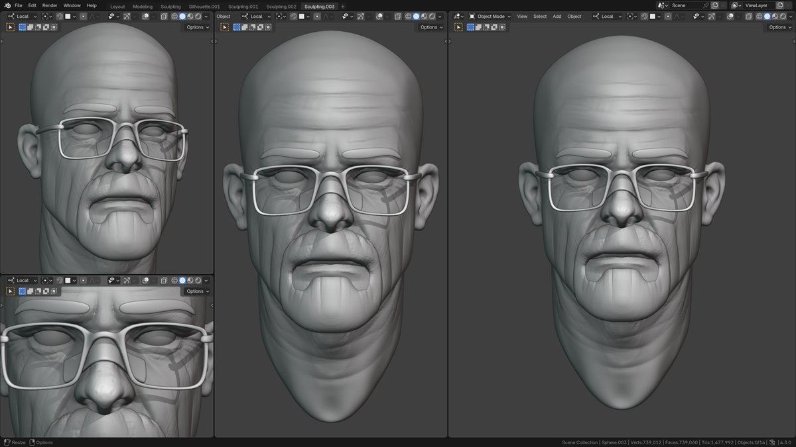
Task: Select box tool in top-left viewport
Action: click(11, 27)
